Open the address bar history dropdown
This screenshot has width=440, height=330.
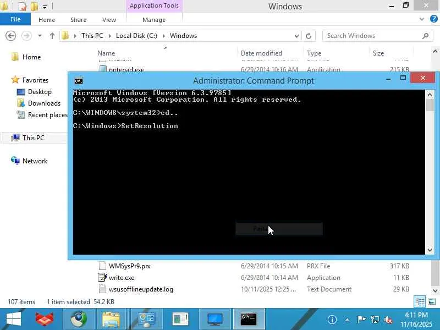point(296,36)
